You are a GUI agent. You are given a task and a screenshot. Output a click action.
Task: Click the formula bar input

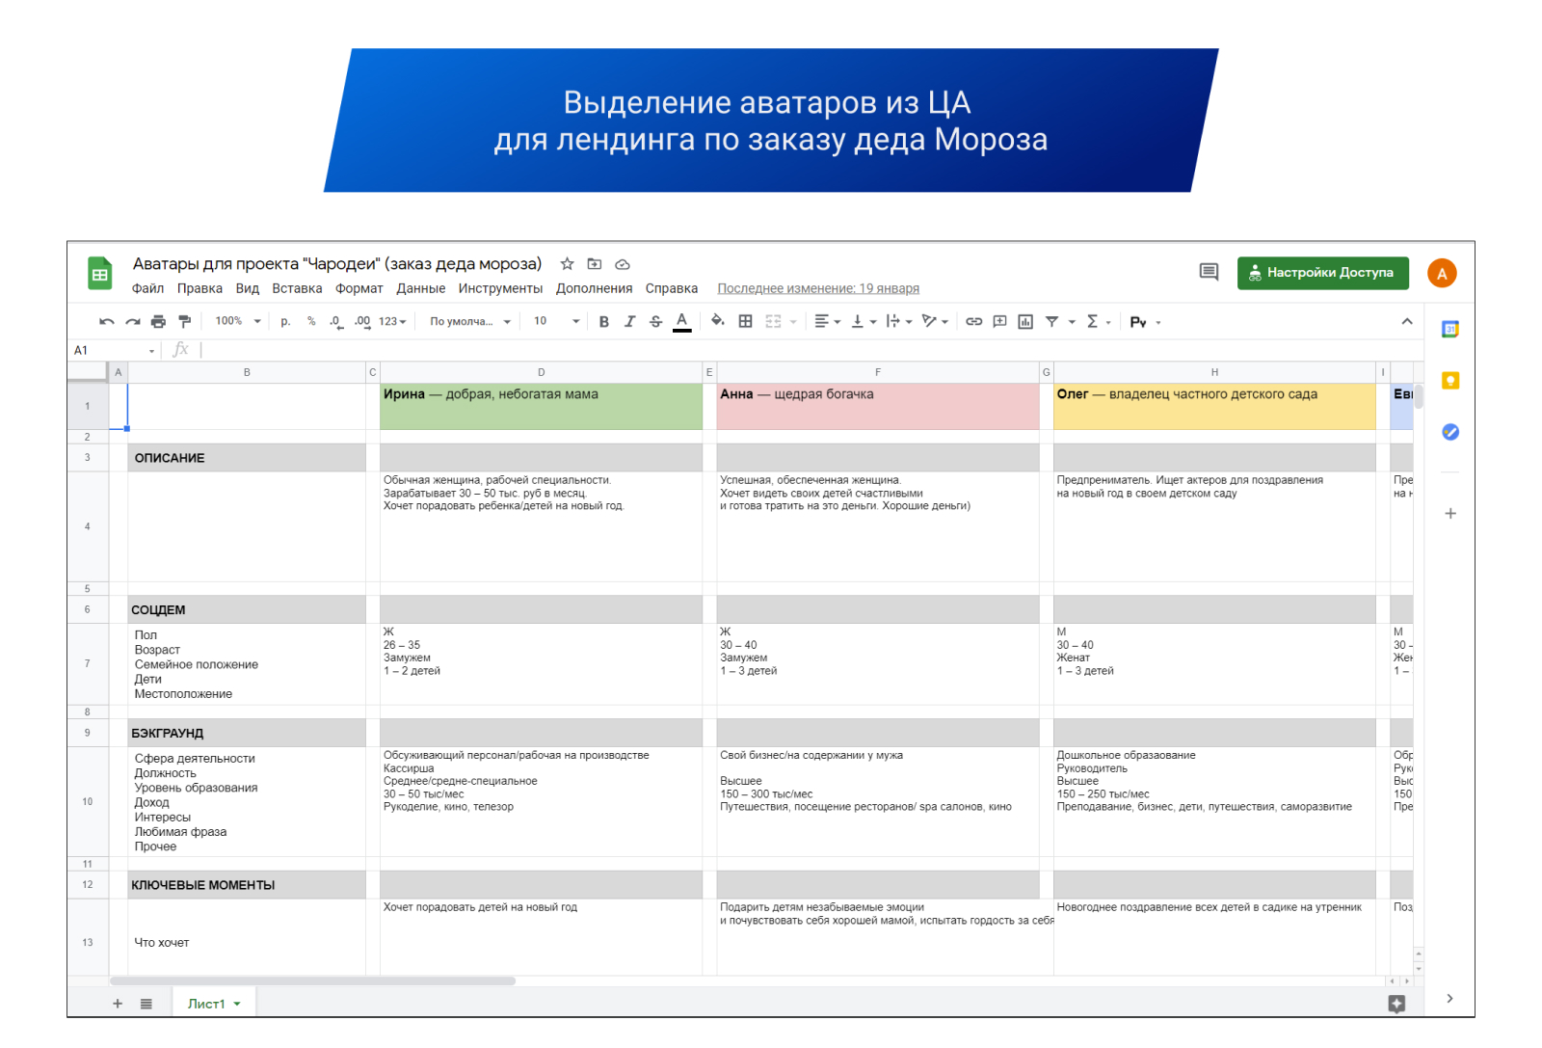click(810, 351)
